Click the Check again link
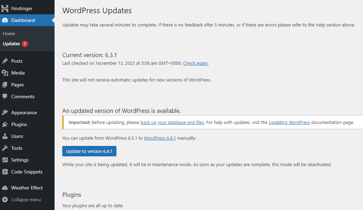This screenshot has height=210, width=363. click(x=195, y=63)
